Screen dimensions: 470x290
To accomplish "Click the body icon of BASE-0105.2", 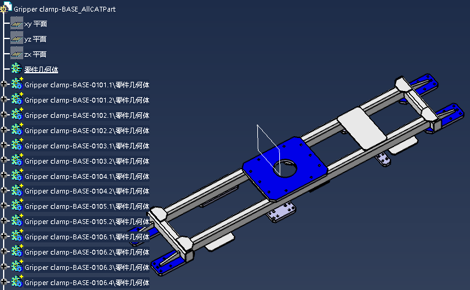I will tap(17, 221).
